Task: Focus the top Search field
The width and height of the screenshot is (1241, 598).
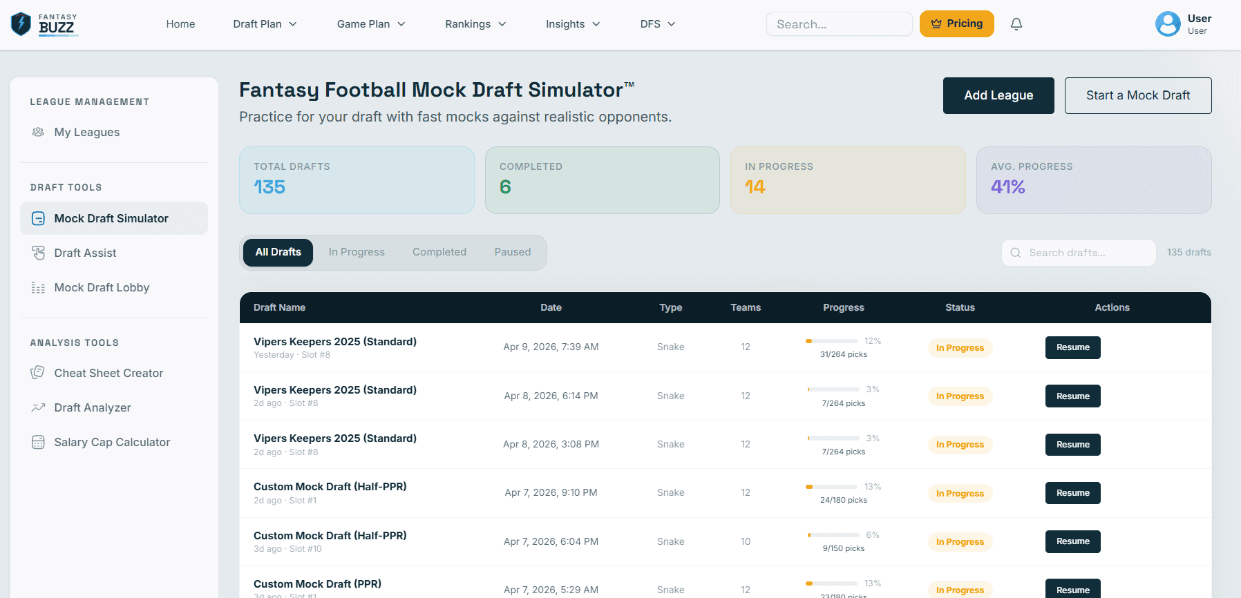Action: [x=839, y=24]
